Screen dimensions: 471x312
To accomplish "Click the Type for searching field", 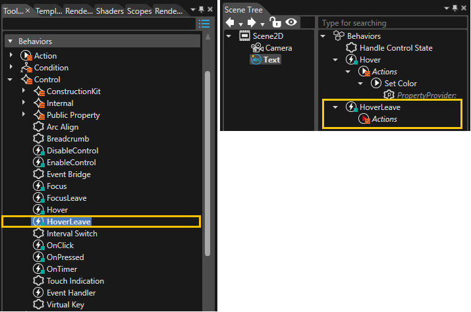I will click(393, 23).
